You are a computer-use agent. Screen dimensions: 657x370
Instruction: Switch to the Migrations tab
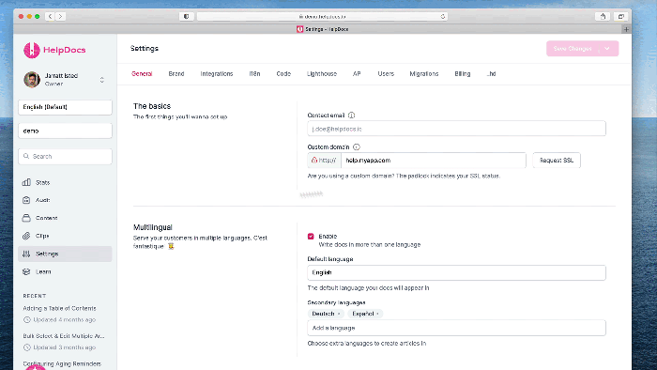click(x=424, y=74)
